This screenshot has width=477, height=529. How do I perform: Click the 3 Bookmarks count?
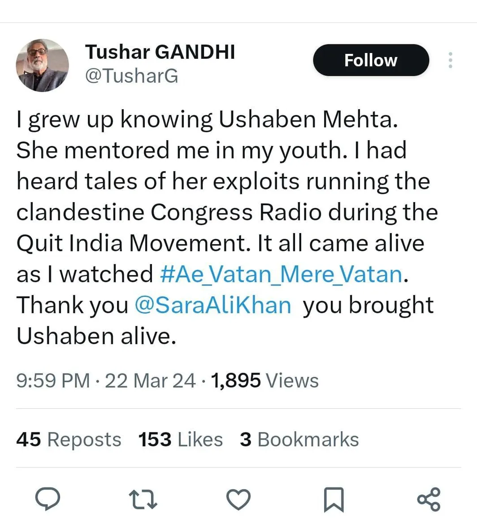299,440
